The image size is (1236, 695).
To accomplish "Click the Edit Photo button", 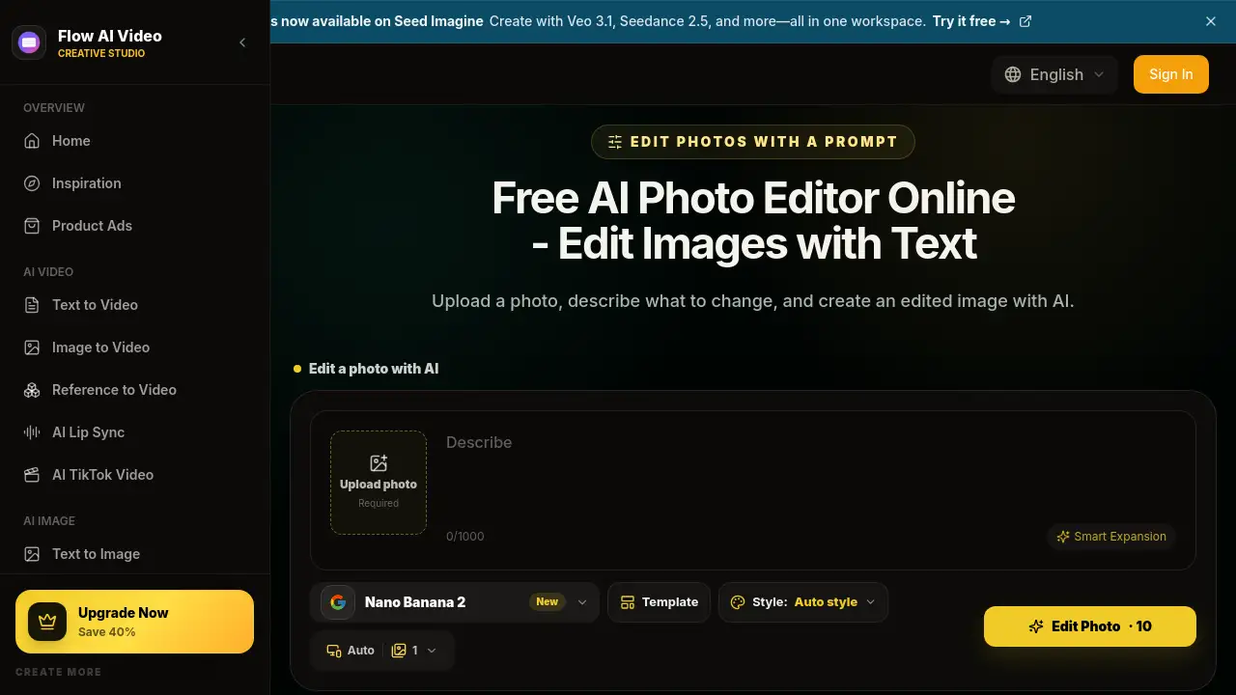I will (x=1090, y=626).
